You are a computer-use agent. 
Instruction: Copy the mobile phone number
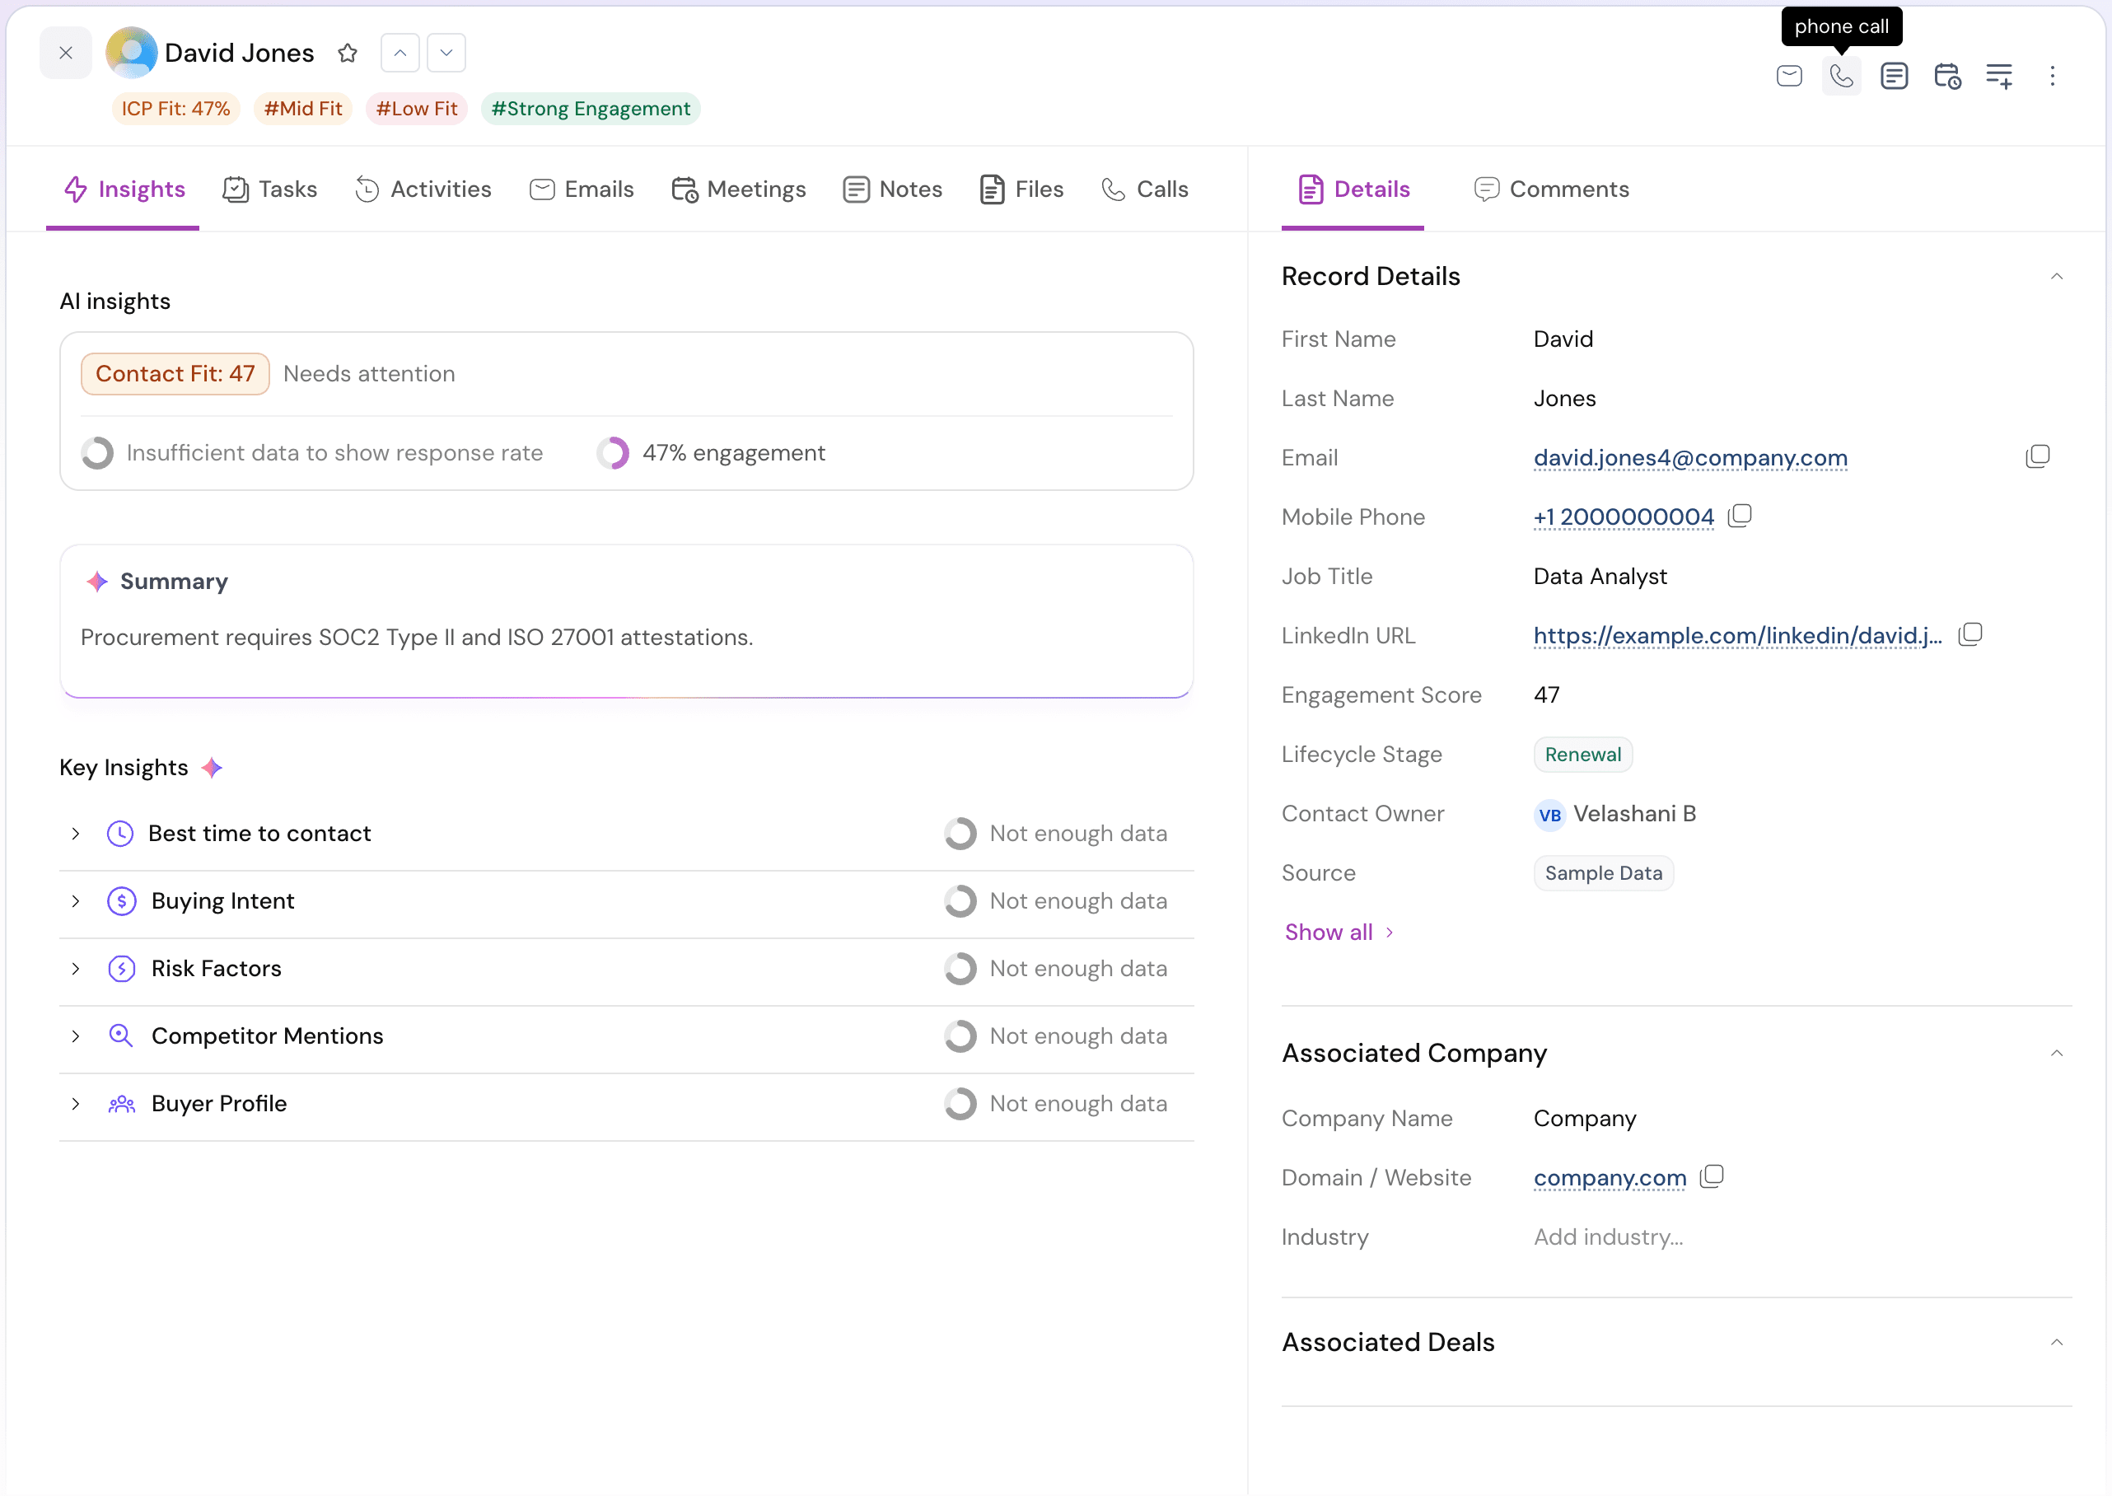[1739, 516]
